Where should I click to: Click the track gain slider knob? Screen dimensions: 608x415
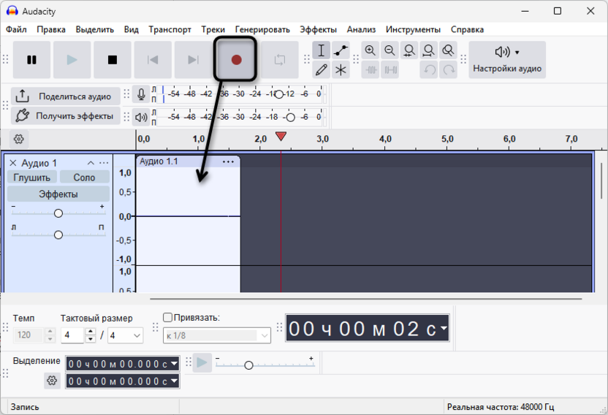point(58,213)
